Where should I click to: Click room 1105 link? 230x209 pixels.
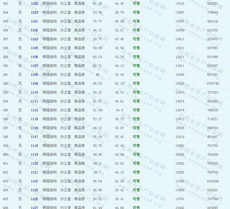click(x=34, y=48)
